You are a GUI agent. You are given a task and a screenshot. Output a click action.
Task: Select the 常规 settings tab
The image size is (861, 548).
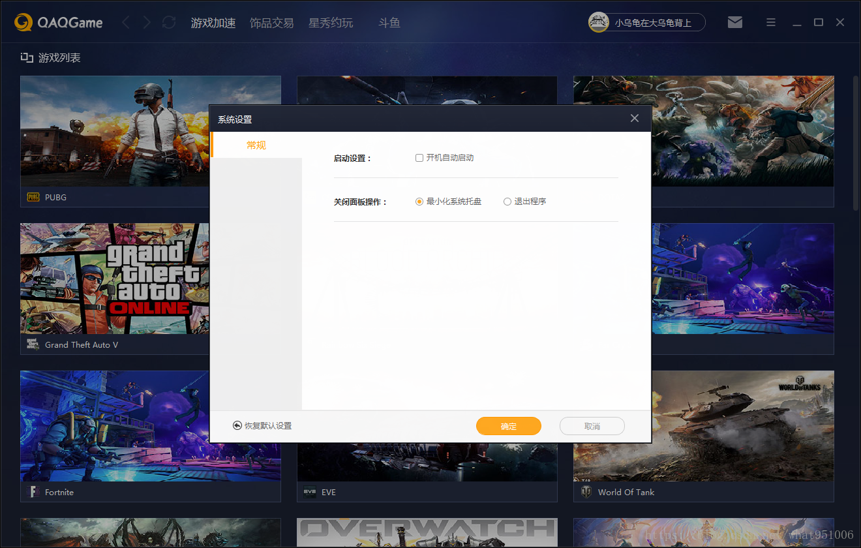coord(256,145)
